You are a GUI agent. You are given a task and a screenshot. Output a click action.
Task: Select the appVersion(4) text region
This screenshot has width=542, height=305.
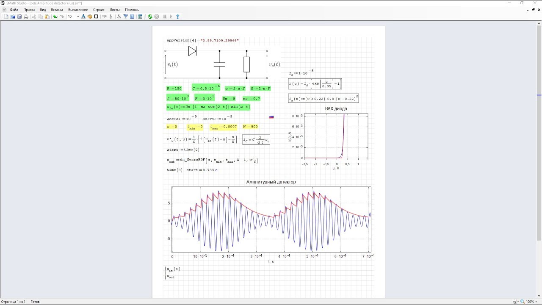202,40
